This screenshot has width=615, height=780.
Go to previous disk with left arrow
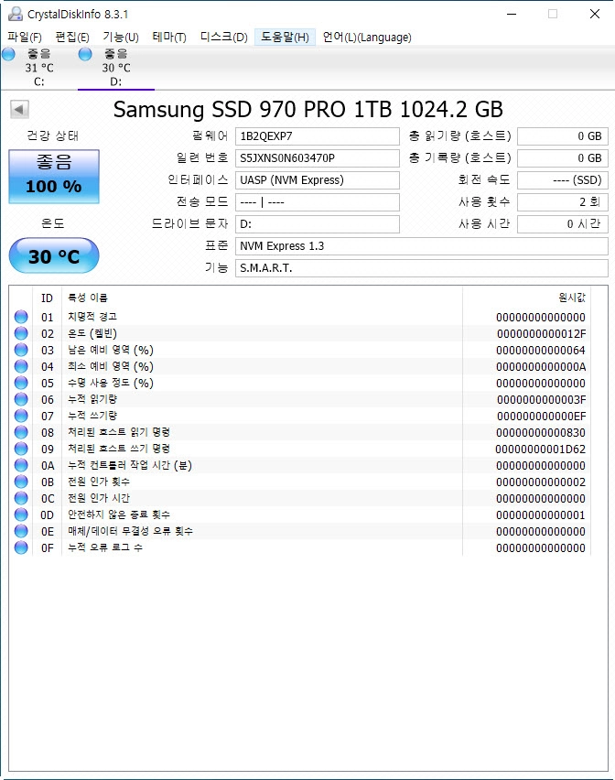point(19,109)
